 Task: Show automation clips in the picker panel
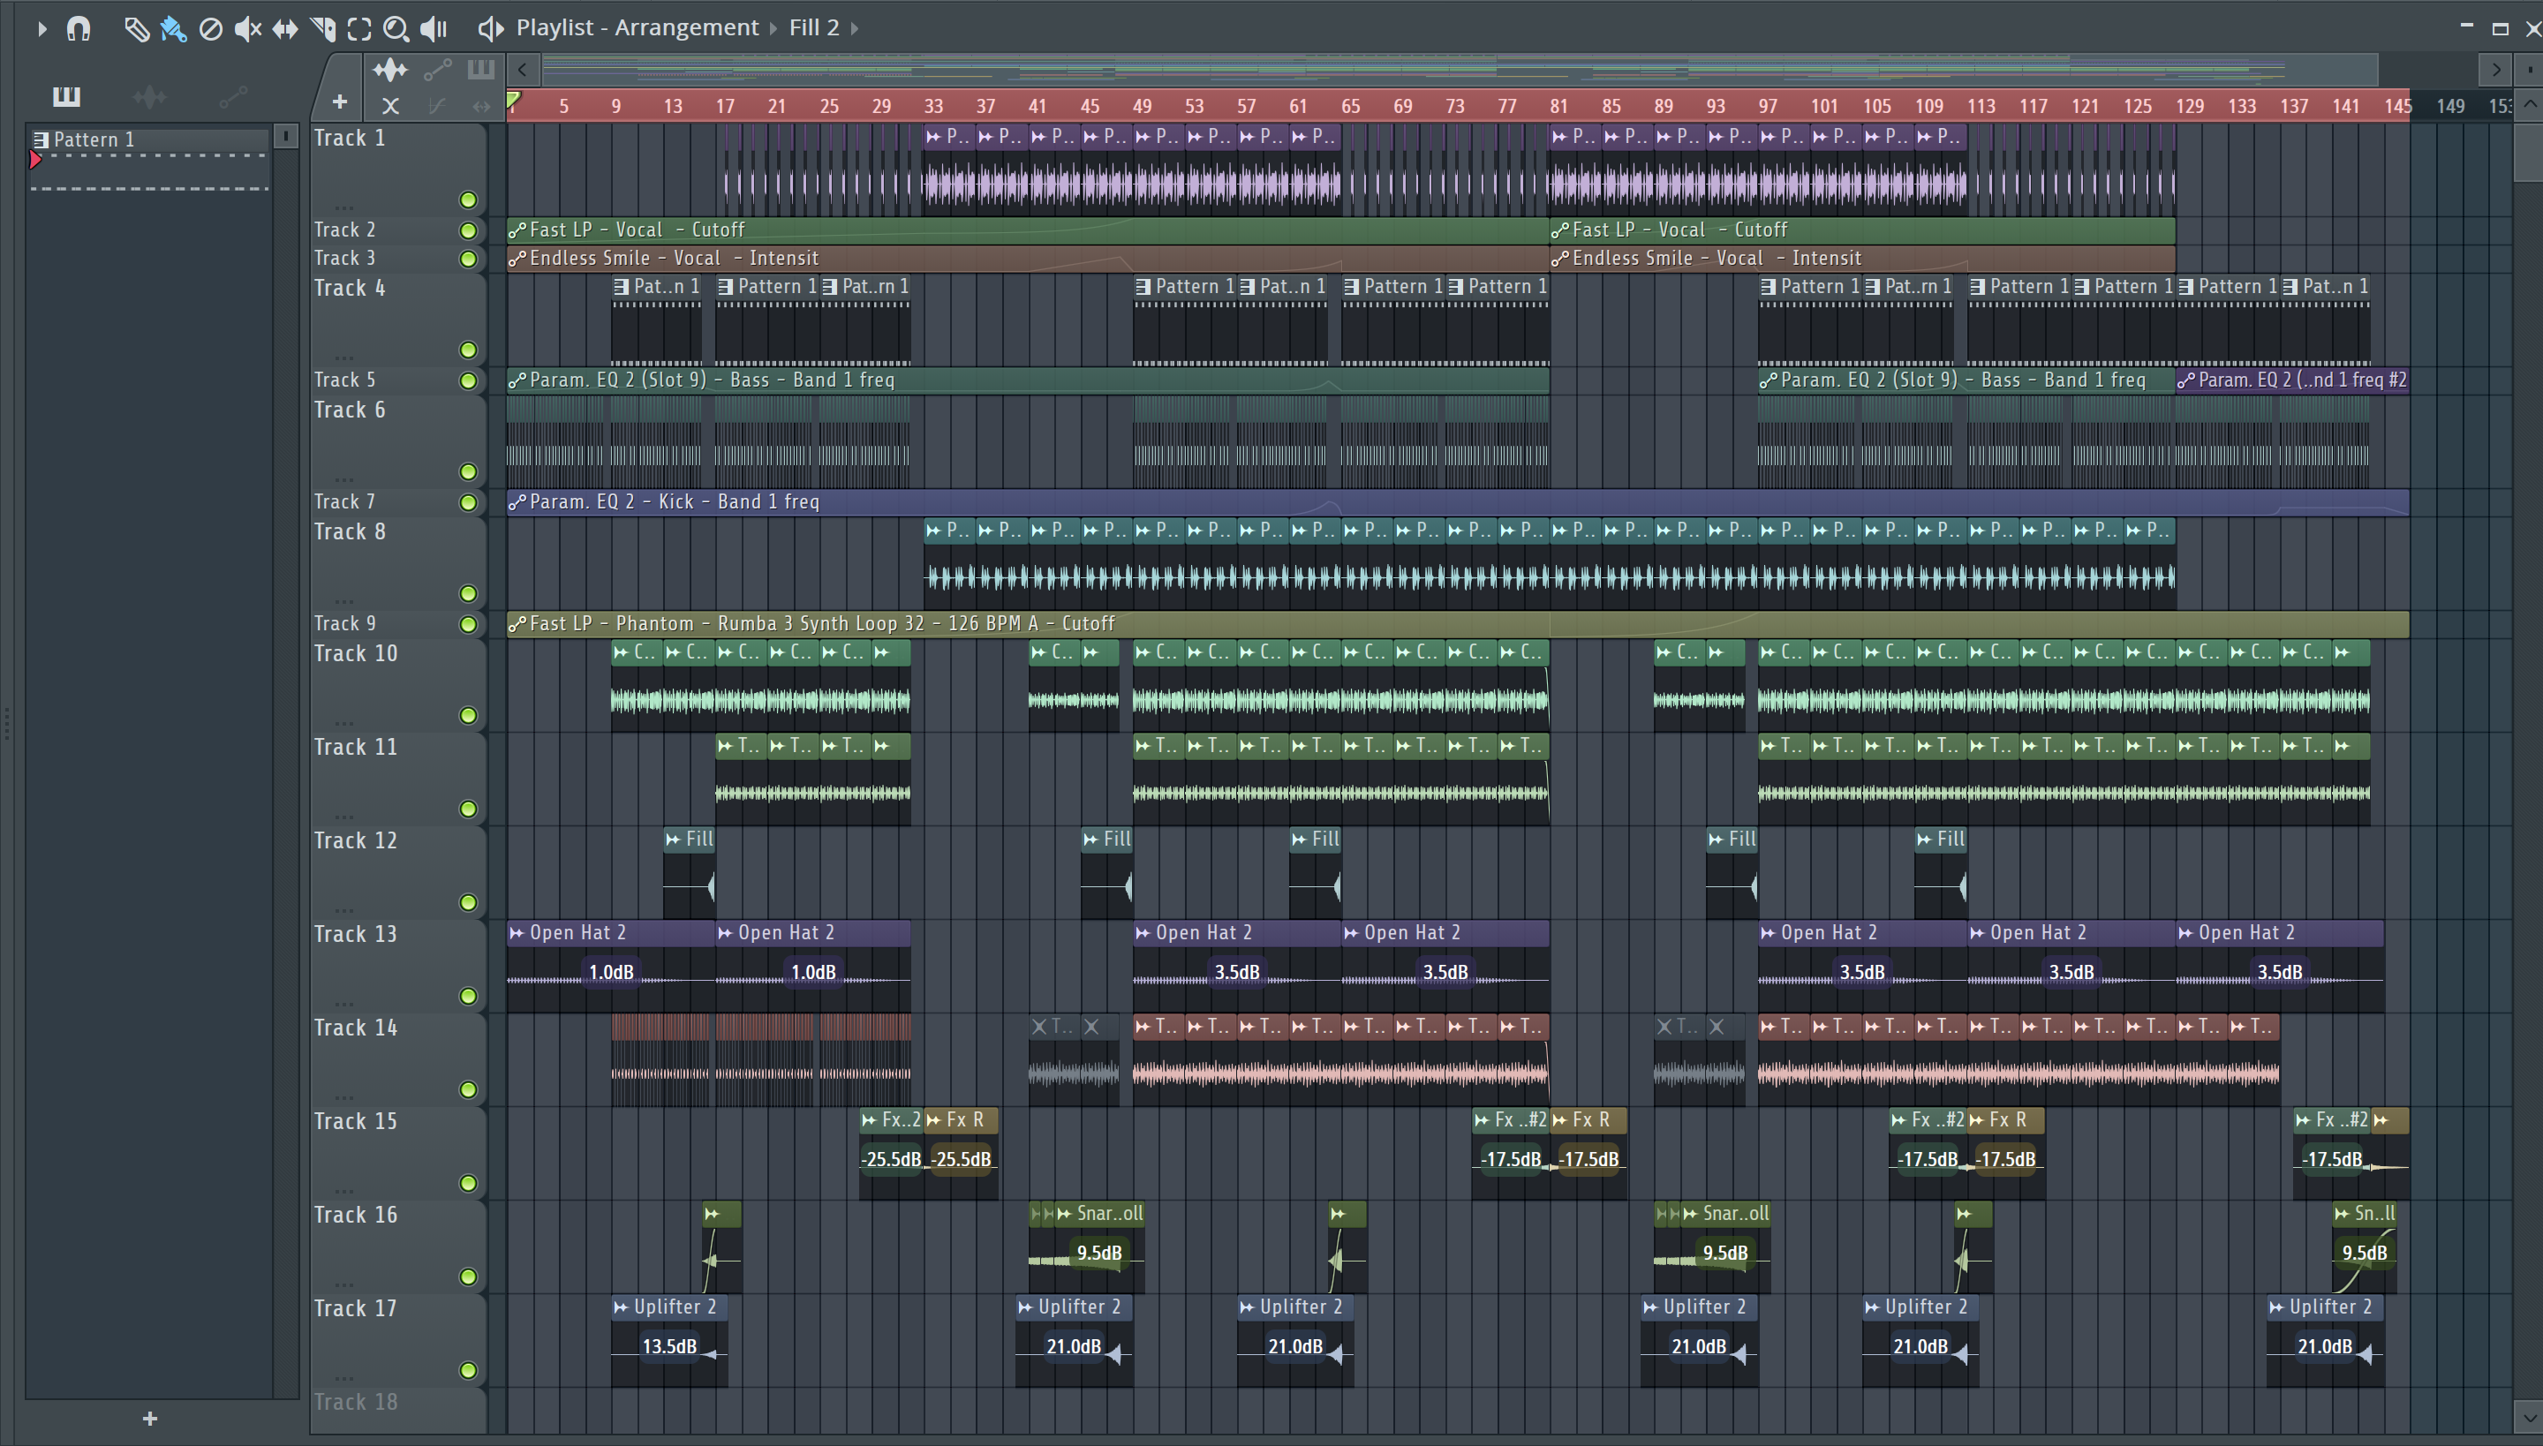(232, 96)
